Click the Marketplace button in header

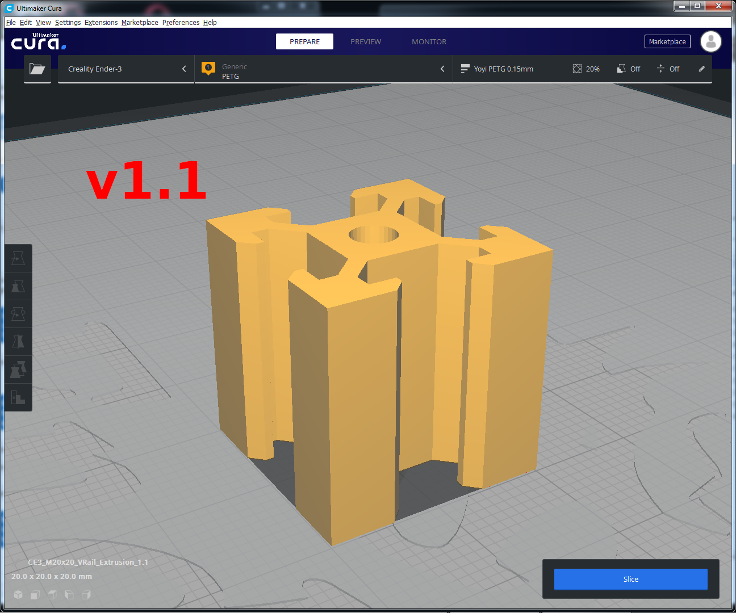click(x=667, y=41)
